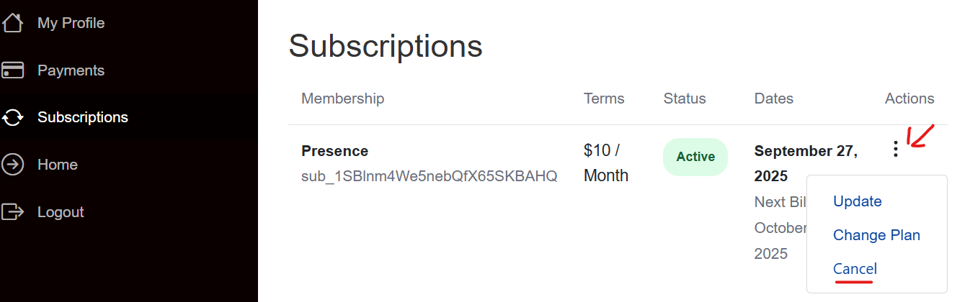Select Subscriptions text in sidebar
The width and height of the screenshot is (970, 302).
pyautogui.click(x=83, y=117)
